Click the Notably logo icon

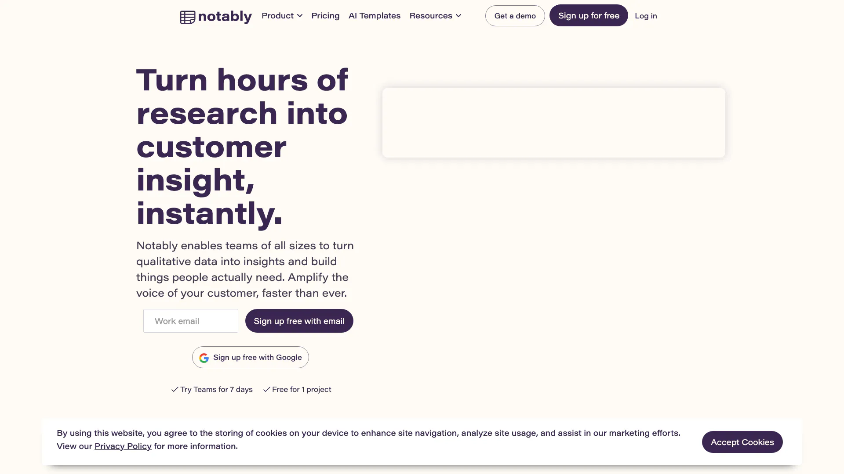click(x=188, y=17)
